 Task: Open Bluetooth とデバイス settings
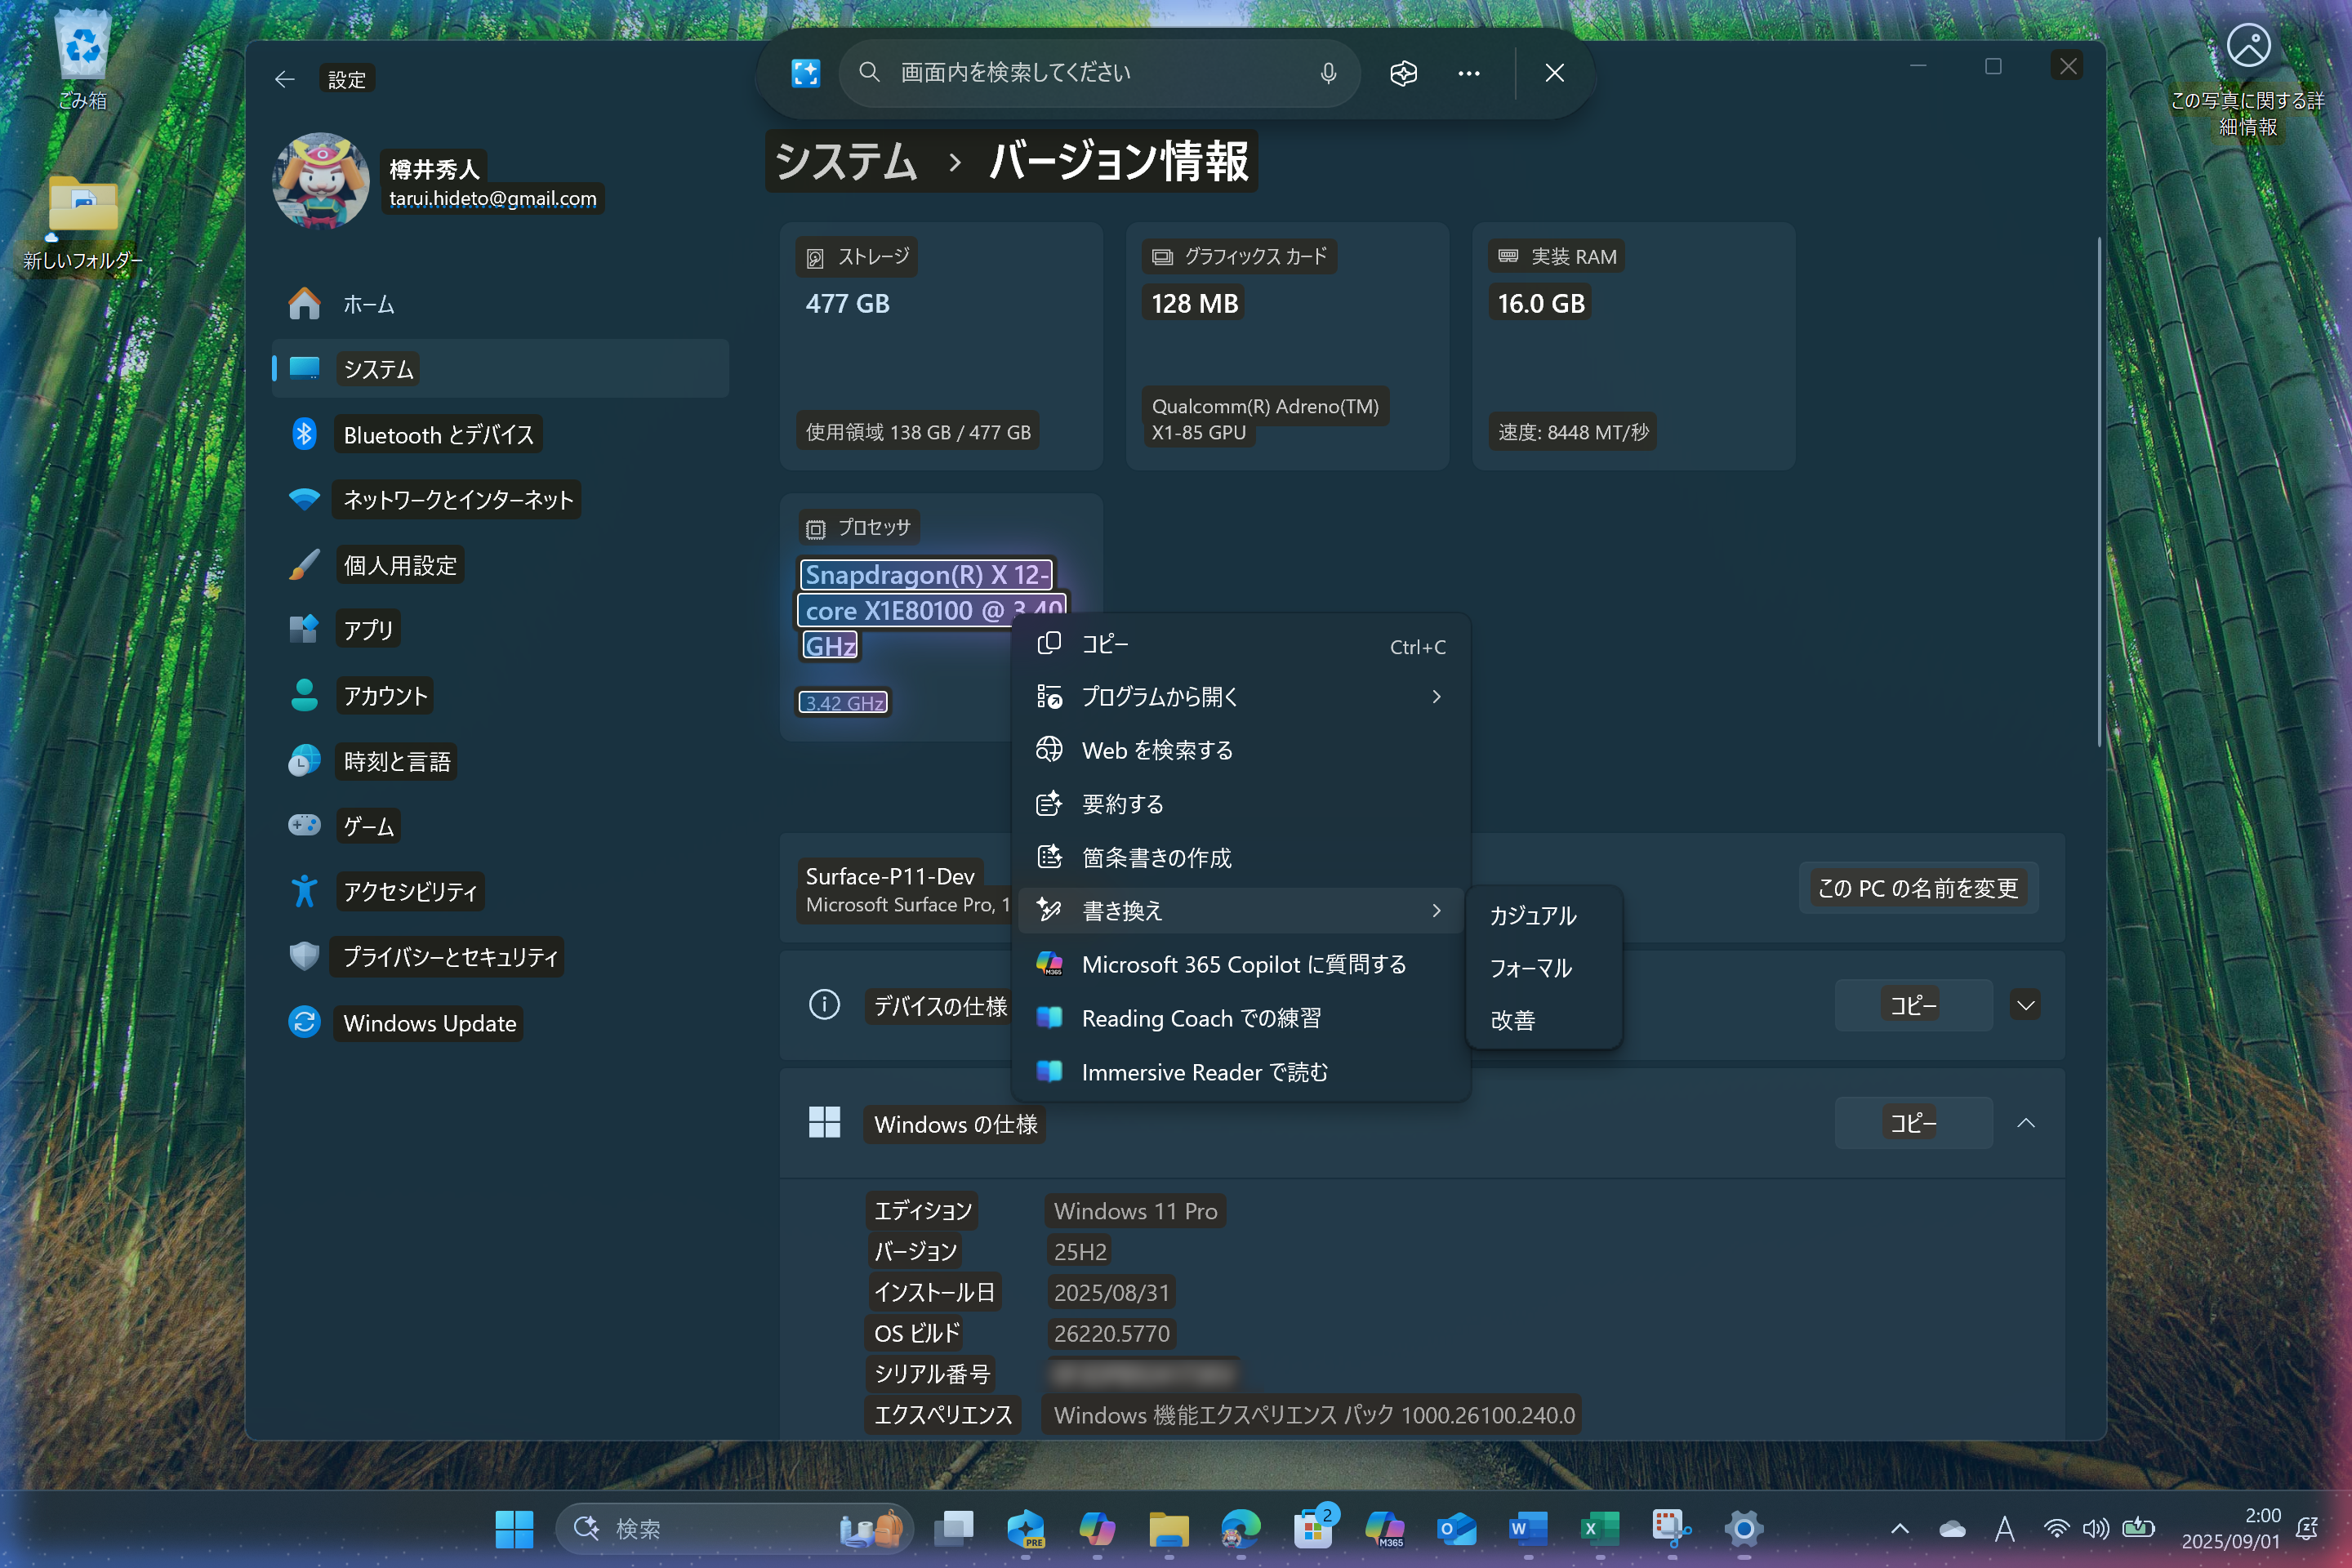click(x=438, y=435)
